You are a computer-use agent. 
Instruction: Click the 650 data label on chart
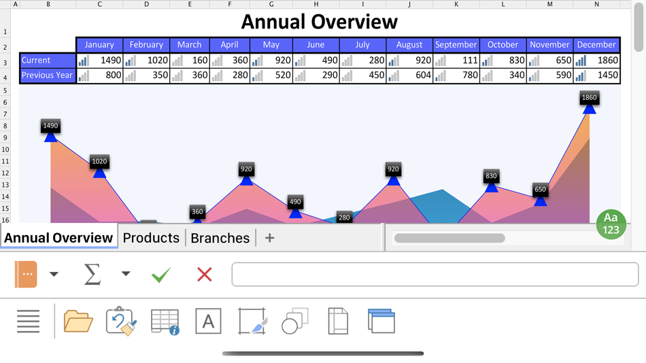click(x=540, y=190)
